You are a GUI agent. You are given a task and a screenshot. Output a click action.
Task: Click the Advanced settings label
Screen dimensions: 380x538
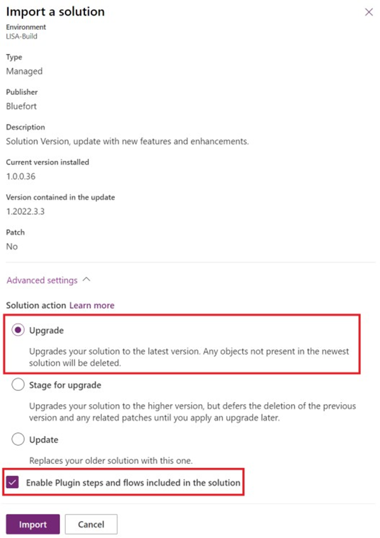42,280
